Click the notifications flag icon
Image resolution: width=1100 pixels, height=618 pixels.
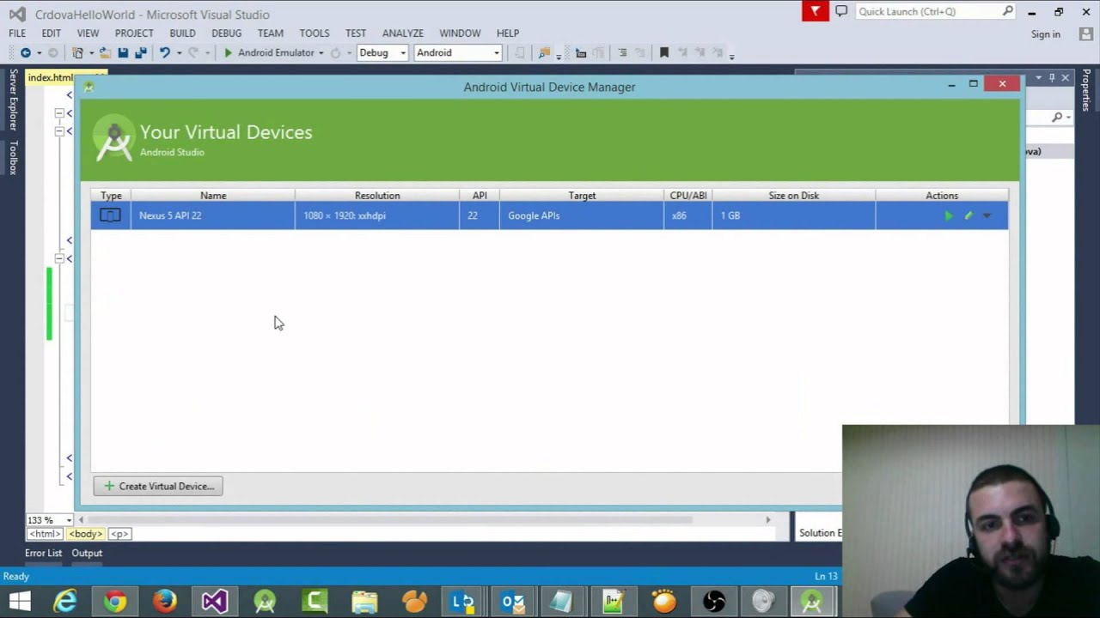816,11
